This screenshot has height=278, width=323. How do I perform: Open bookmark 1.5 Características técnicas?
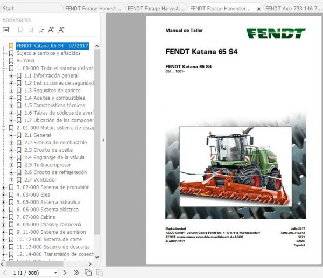[54, 106]
